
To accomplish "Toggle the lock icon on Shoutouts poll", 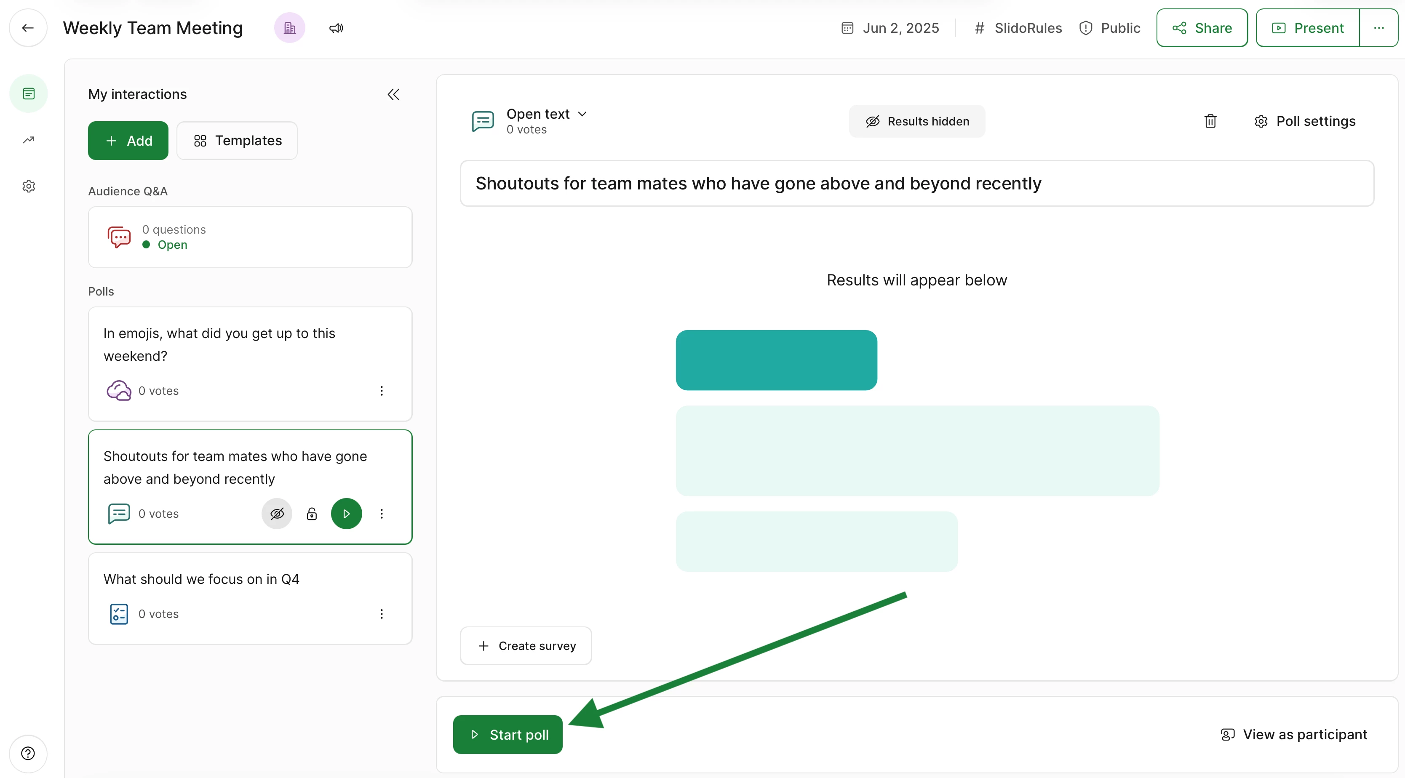I will click(311, 514).
